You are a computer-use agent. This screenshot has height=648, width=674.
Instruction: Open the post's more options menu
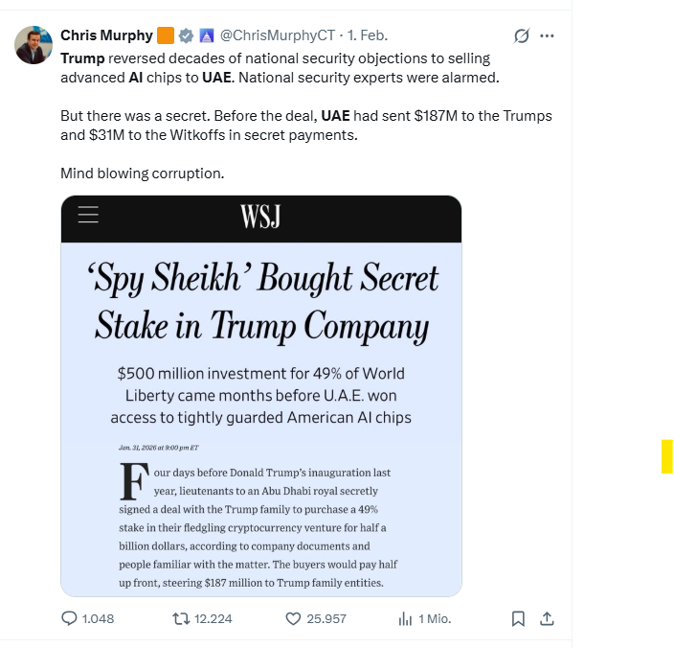(548, 35)
